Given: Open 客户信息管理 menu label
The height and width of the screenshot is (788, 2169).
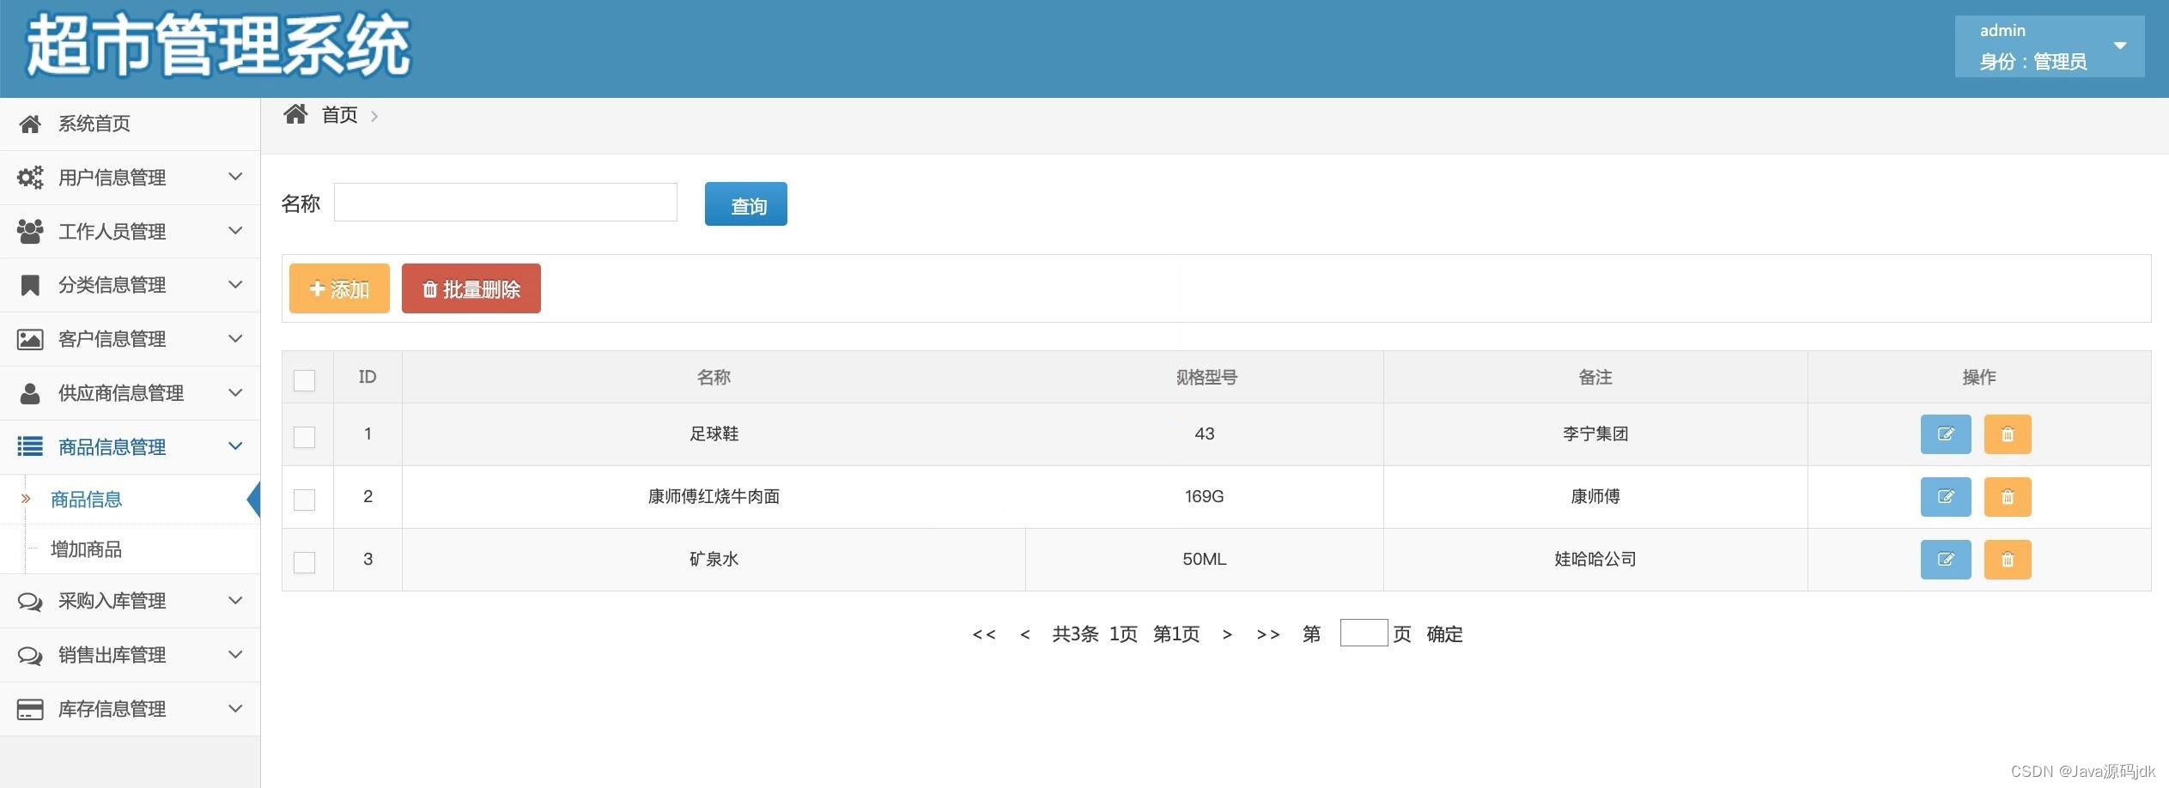Looking at the screenshot, I should coord(112,339).
